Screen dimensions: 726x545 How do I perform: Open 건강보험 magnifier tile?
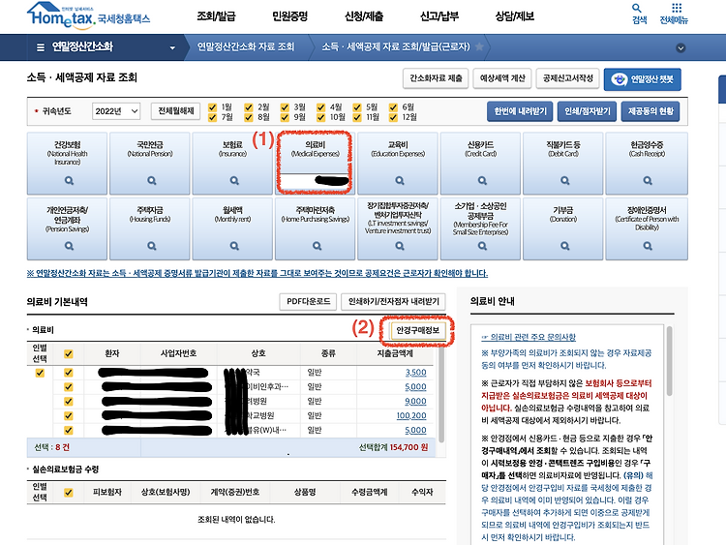67,163
